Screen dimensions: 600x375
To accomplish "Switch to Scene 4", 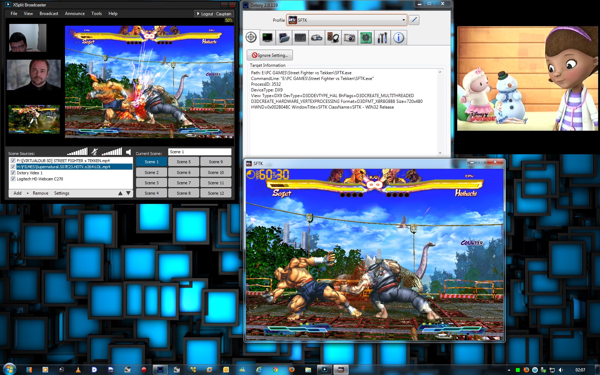I will click(152, 193).
